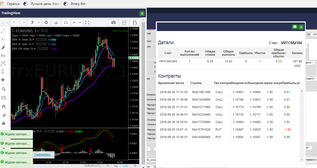Save the chart with floppy icon
The image size is (317, 168).
[x=135, y=22]
